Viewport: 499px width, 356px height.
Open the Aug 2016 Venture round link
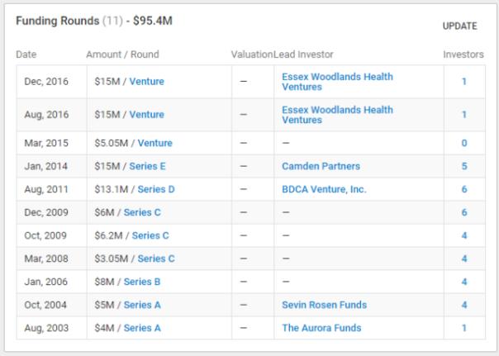point(147,115)
